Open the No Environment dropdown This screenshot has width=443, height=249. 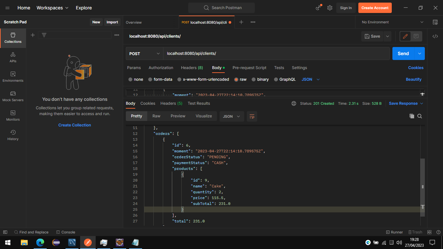point(392,22)
